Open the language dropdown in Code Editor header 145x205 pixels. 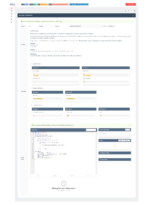[x=91, y=130]
